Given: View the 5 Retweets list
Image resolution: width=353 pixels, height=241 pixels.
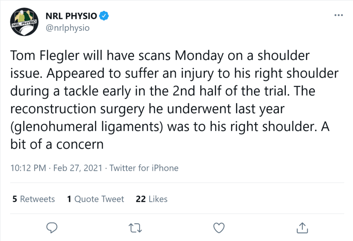Looking at the screenshot, I should click(x=33, y=199).
